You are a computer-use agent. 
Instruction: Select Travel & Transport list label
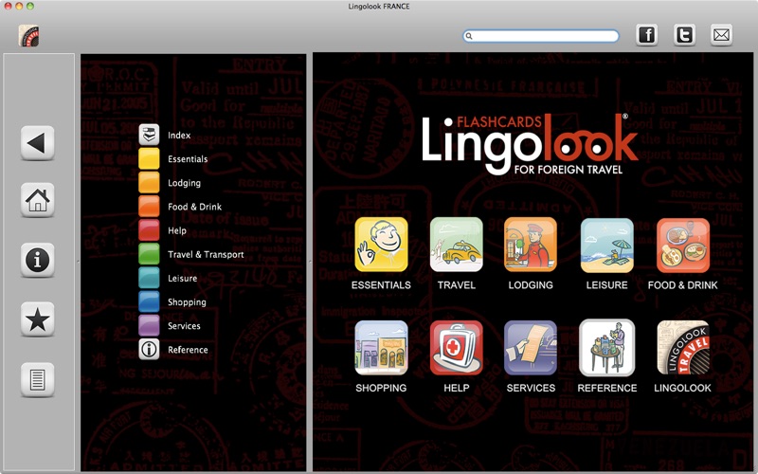[206, 254]
